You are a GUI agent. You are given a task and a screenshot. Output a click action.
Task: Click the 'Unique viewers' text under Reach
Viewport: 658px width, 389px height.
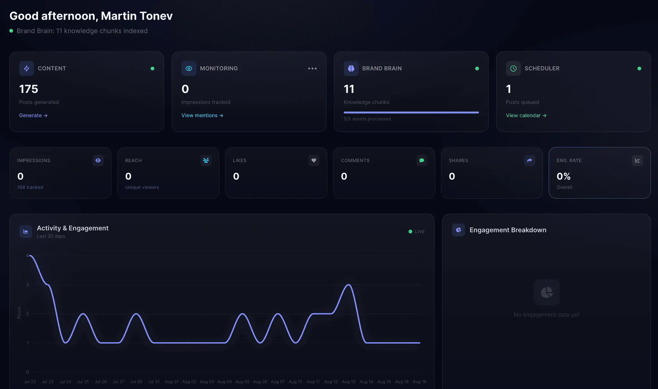(142, 187)
